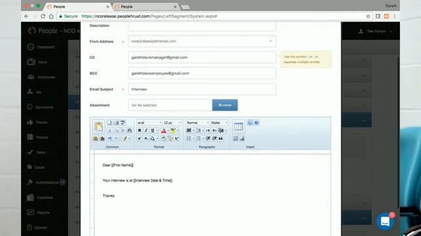This screenshot has height=236, width=421.
Task: Click the paragraph alignment icon
Action: click(189, 130)
